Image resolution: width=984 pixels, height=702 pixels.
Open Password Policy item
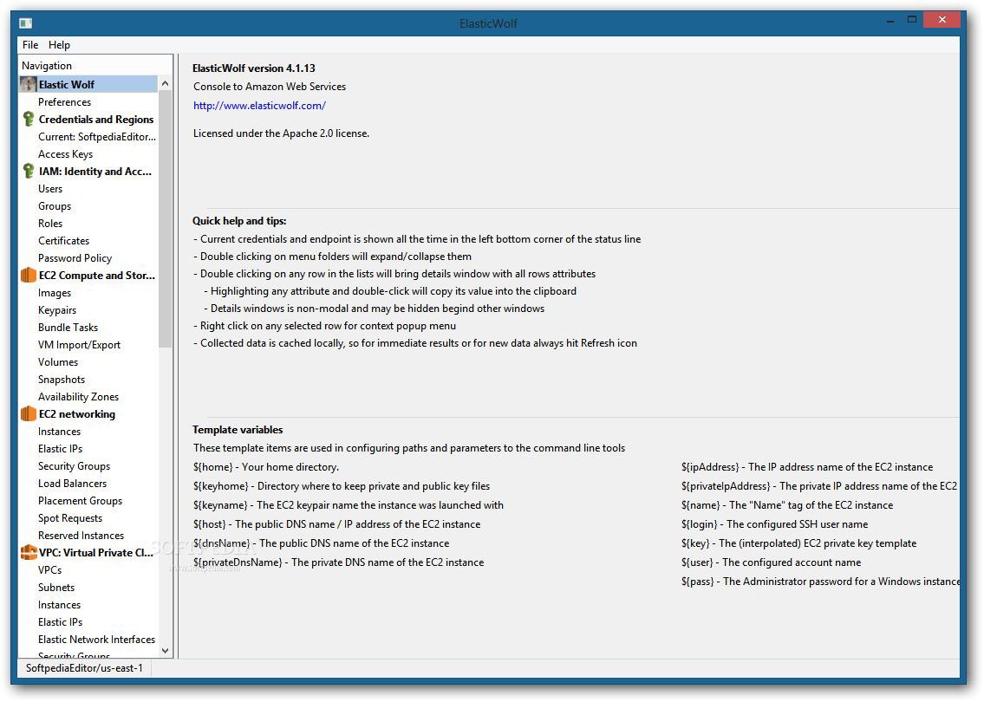[75, 258]
